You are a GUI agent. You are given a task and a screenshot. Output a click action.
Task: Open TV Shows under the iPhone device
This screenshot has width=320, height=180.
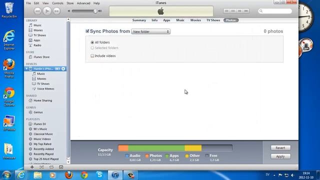click(x=43, y=83)
